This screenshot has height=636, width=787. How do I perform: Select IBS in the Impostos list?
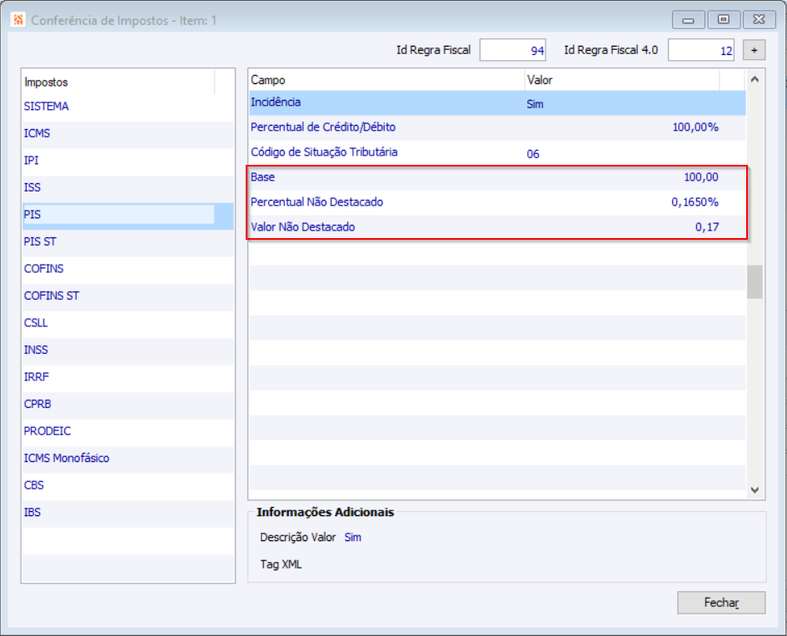pyautogui.click(x=128, y=513)
